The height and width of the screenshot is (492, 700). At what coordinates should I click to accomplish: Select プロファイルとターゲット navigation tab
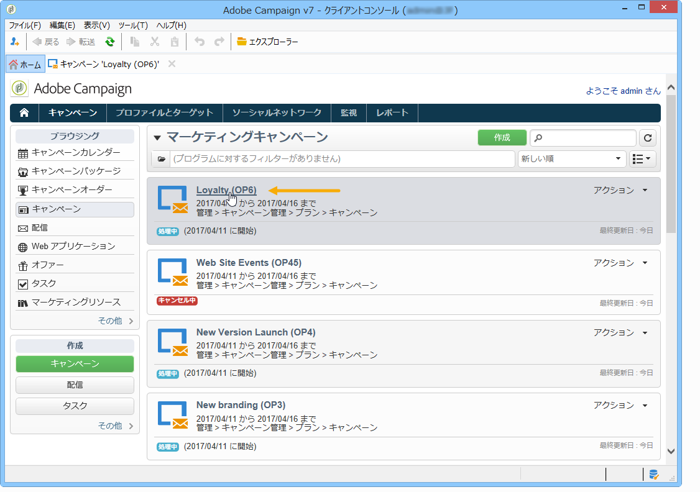pos(165,113)
